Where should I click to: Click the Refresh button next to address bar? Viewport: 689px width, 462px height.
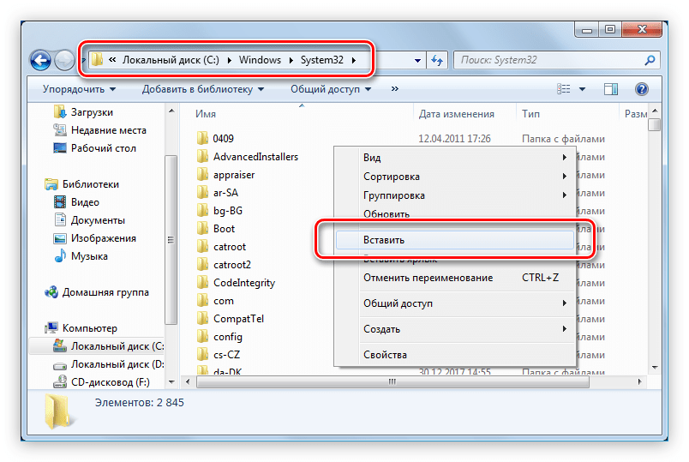438,60
